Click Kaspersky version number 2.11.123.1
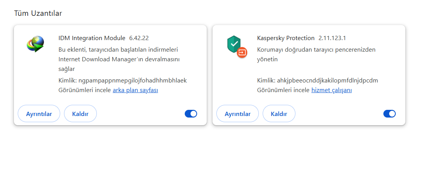 click(332, 38)
